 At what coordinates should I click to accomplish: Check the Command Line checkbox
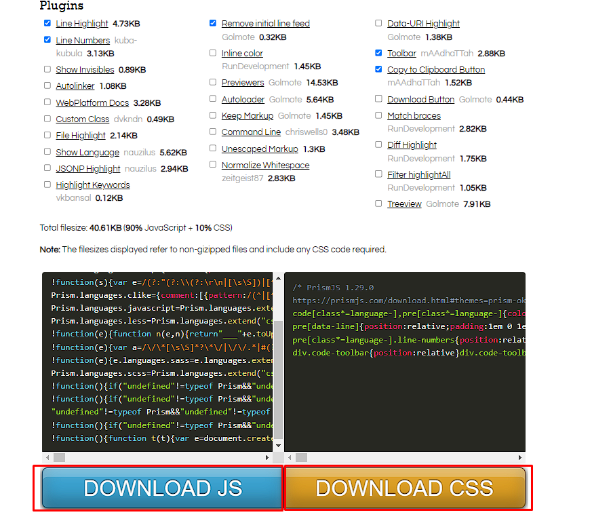pyautogui.click(x=213, y=132)
